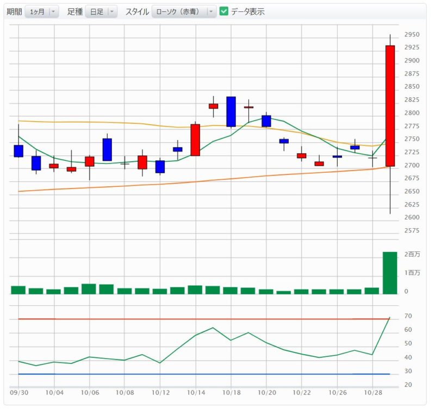This screenshot has height=415, width=435.
Task: Toggle the データ表示 checkbox
Action: 223,11
